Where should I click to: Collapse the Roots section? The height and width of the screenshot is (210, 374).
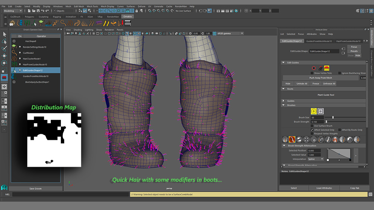coord(284,89)
